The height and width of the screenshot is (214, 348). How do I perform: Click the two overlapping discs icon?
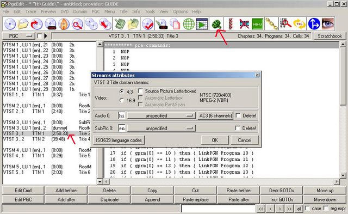[x=91, y=24]
